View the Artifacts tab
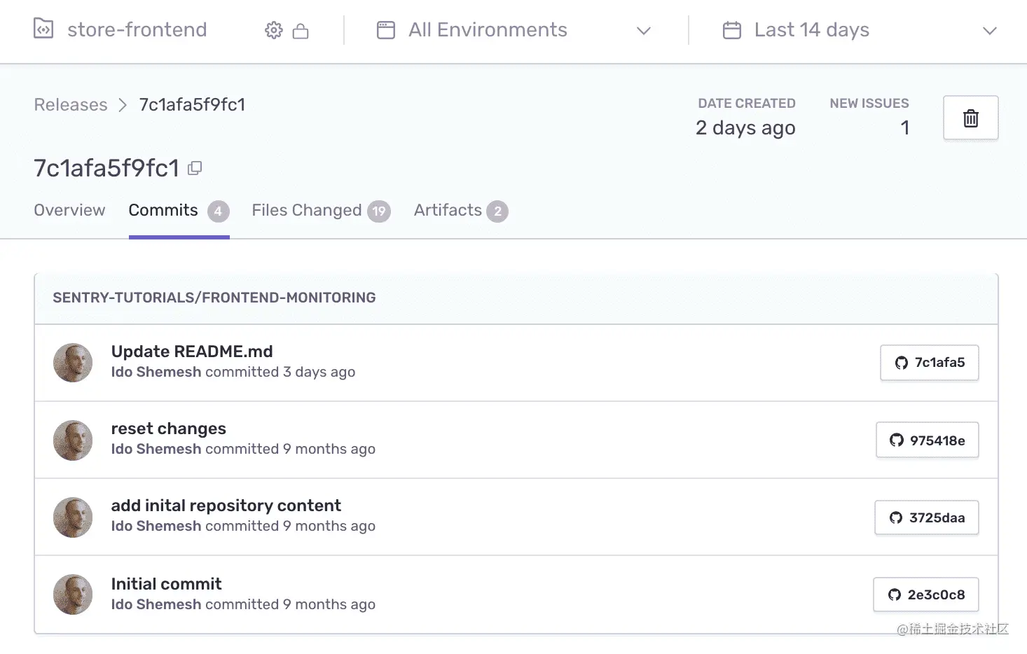The width and height of the screenshot is (1027, 654). point(446,210)
